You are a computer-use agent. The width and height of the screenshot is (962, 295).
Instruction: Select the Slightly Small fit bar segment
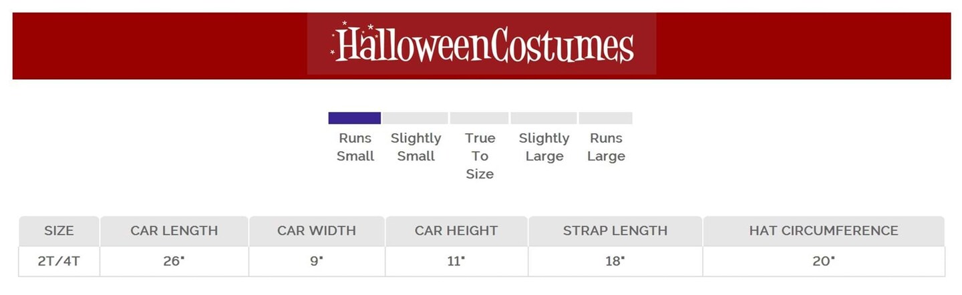(x=415, y=119)
